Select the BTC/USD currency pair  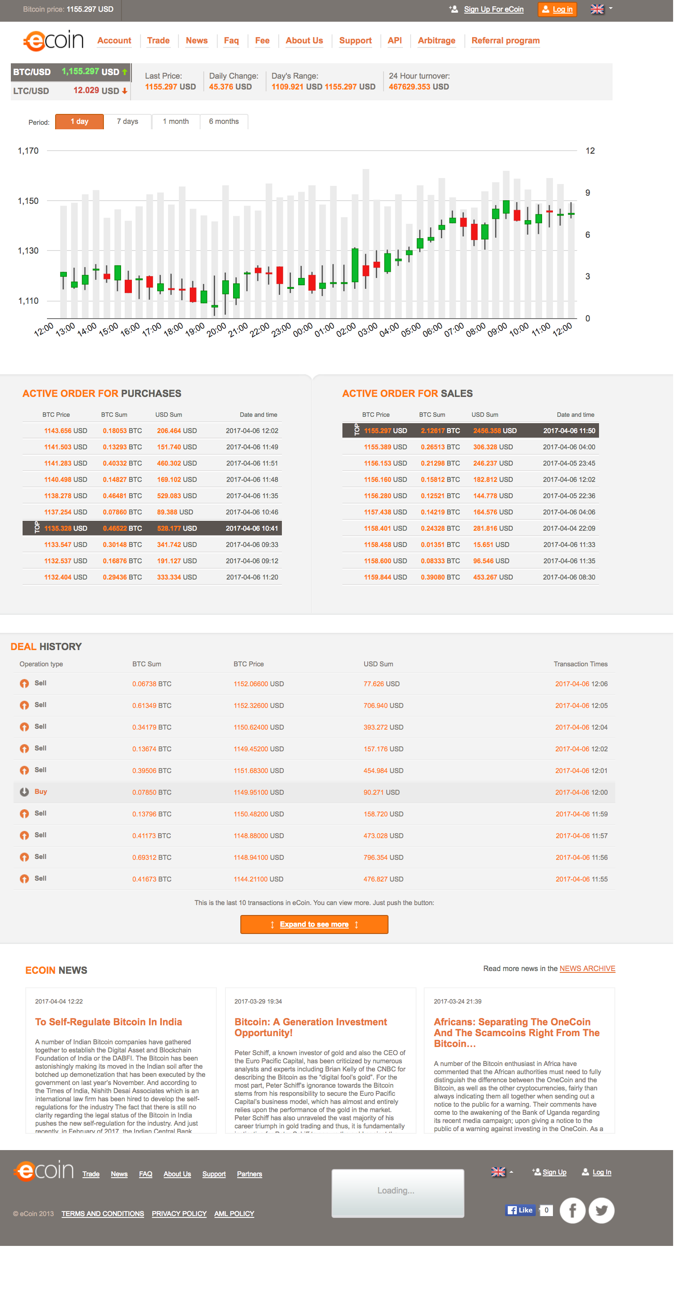coord(70,72)
